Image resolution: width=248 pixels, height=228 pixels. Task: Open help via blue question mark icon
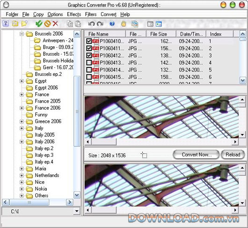pyautogui.click(x=112, y=24)
